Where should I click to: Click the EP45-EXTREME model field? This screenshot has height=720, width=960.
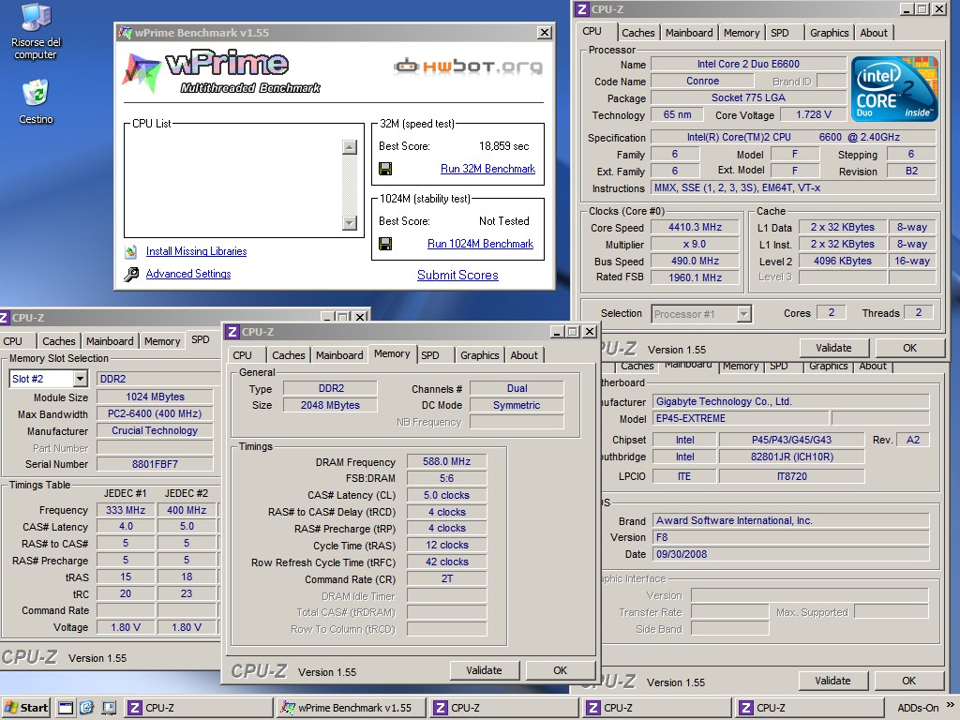point(741,419)
